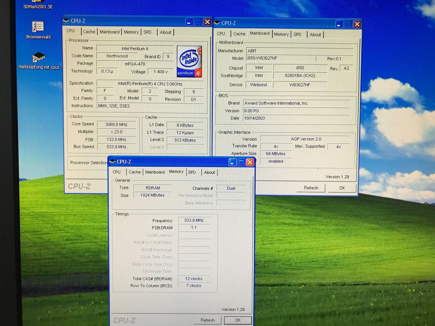Click Refresh in Mainboard window

pyautogui.click(x=311, y=188)
